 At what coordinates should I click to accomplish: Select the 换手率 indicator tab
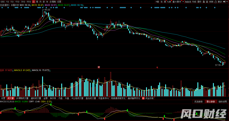53,98
